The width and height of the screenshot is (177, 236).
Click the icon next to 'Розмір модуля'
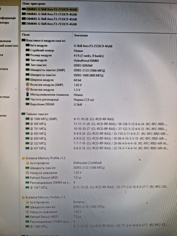[28, 55]
